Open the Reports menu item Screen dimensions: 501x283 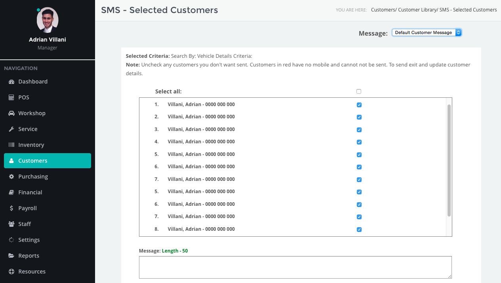point(29,256)
